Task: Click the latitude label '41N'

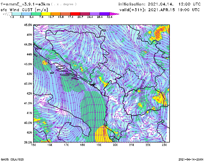Action: tap(29, 113)
